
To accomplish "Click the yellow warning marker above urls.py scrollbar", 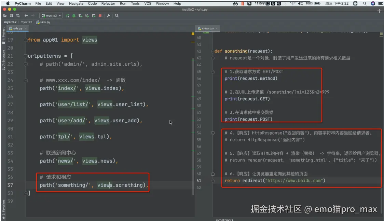I will click(x=193, y=34).
